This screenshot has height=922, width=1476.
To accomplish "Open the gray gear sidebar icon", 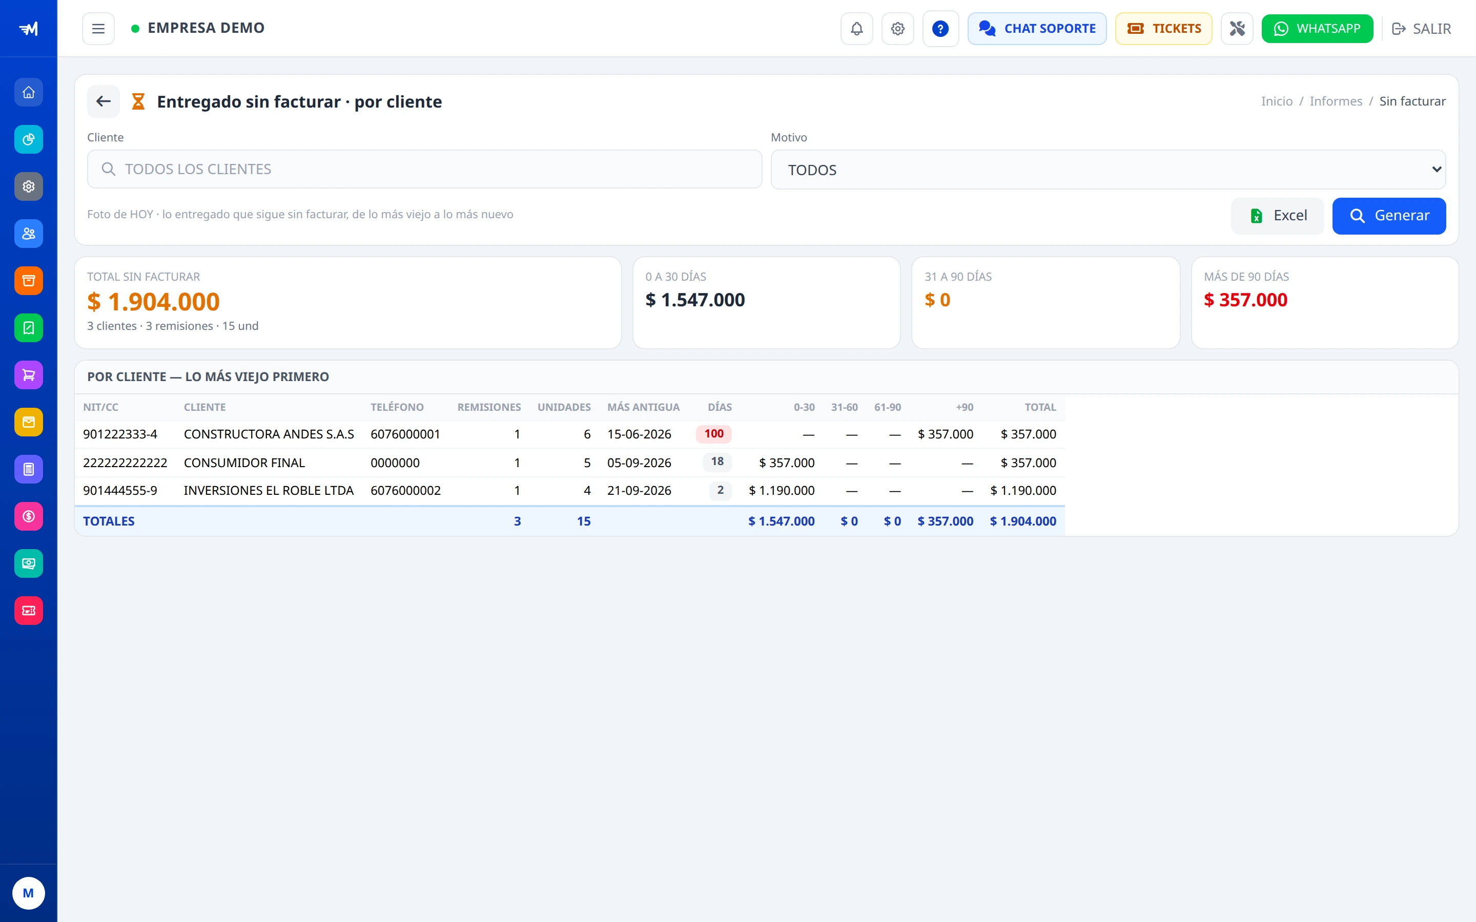I will [x=29, y=186].
